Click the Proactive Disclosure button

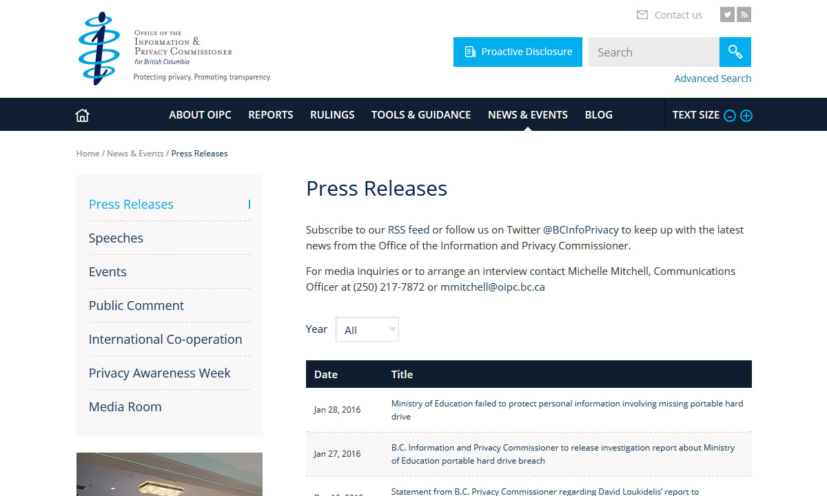pyautogui.click(x=518, y=52)
